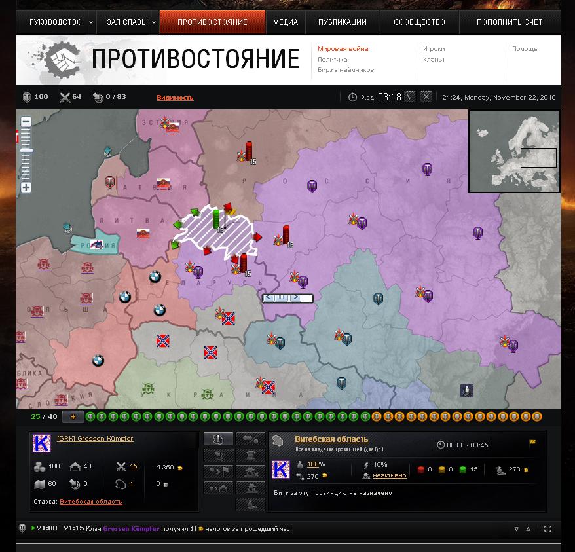This screenshot has height=552, width=575.
Task: Open the Помощь link
Action: pos(525,48)
